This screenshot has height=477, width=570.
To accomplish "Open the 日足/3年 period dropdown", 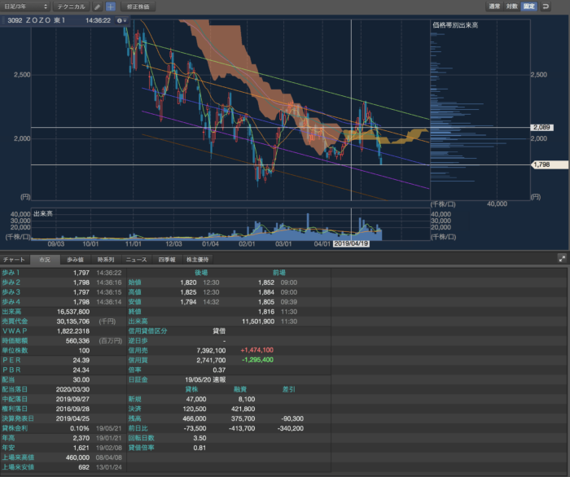I will pyautogui.click(x=25, y=7).
